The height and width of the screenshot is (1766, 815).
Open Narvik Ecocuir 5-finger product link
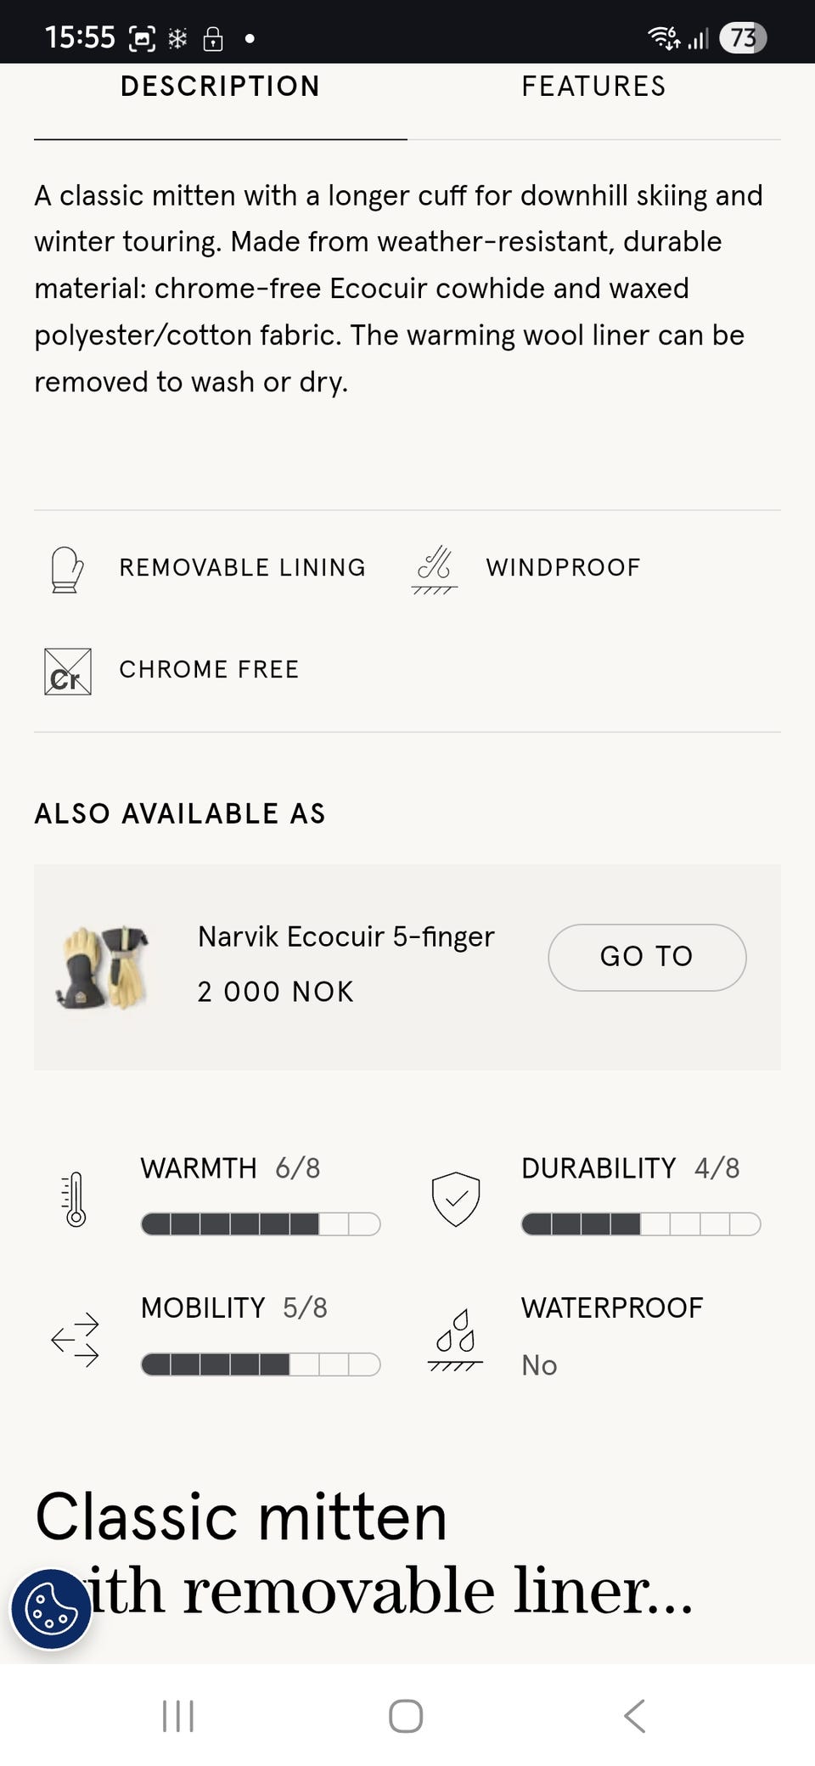coord(647,957)
